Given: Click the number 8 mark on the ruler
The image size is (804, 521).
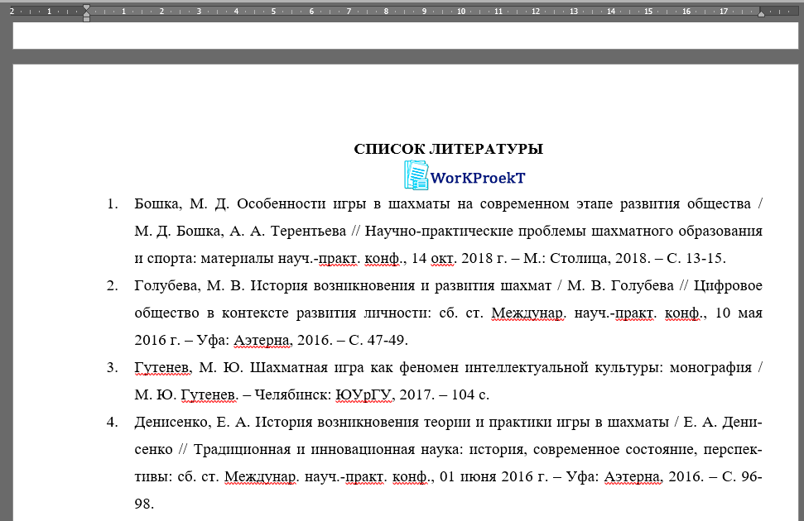Looking at the screenshot, I should point(385,11).
